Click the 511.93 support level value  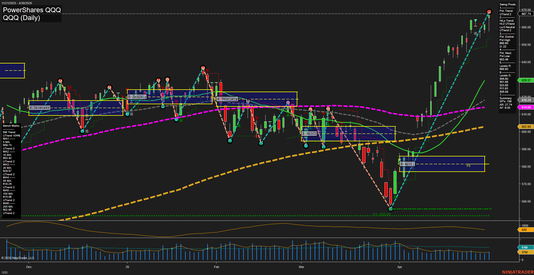coord(504,88)
